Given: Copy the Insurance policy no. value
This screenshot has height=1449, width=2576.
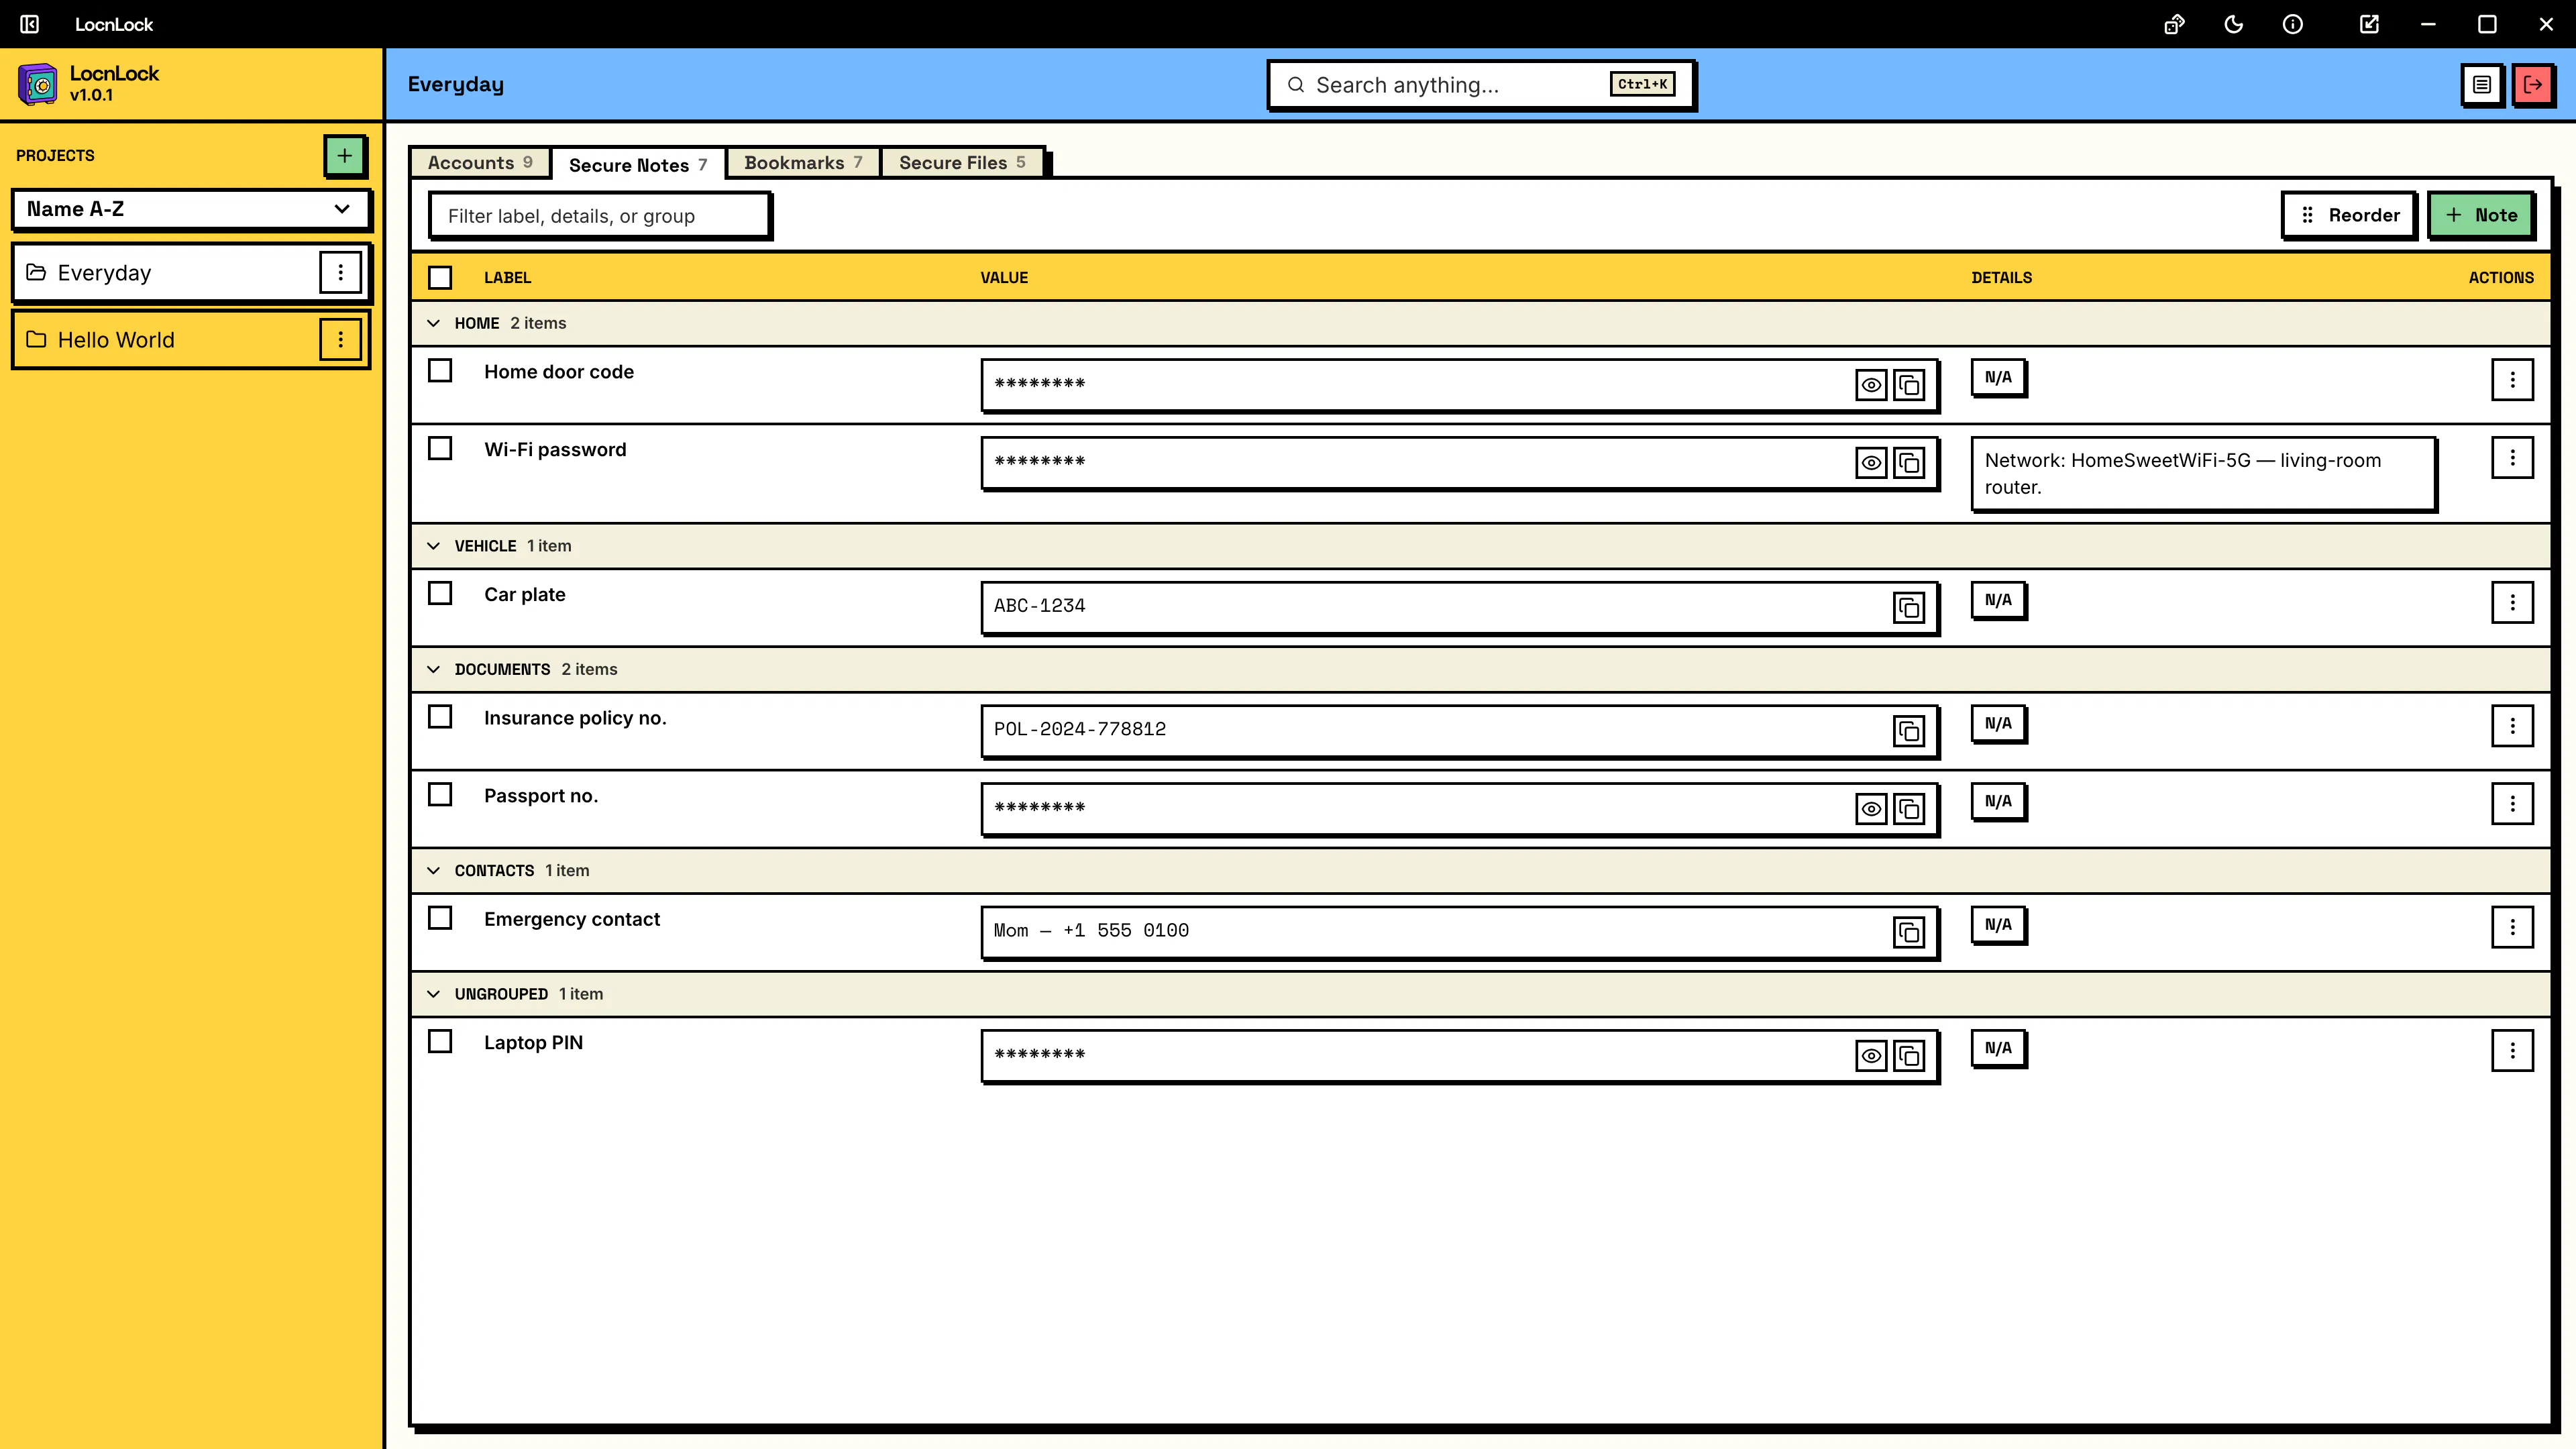Looking at the screenshot, I should click(x=1909, y=731).
